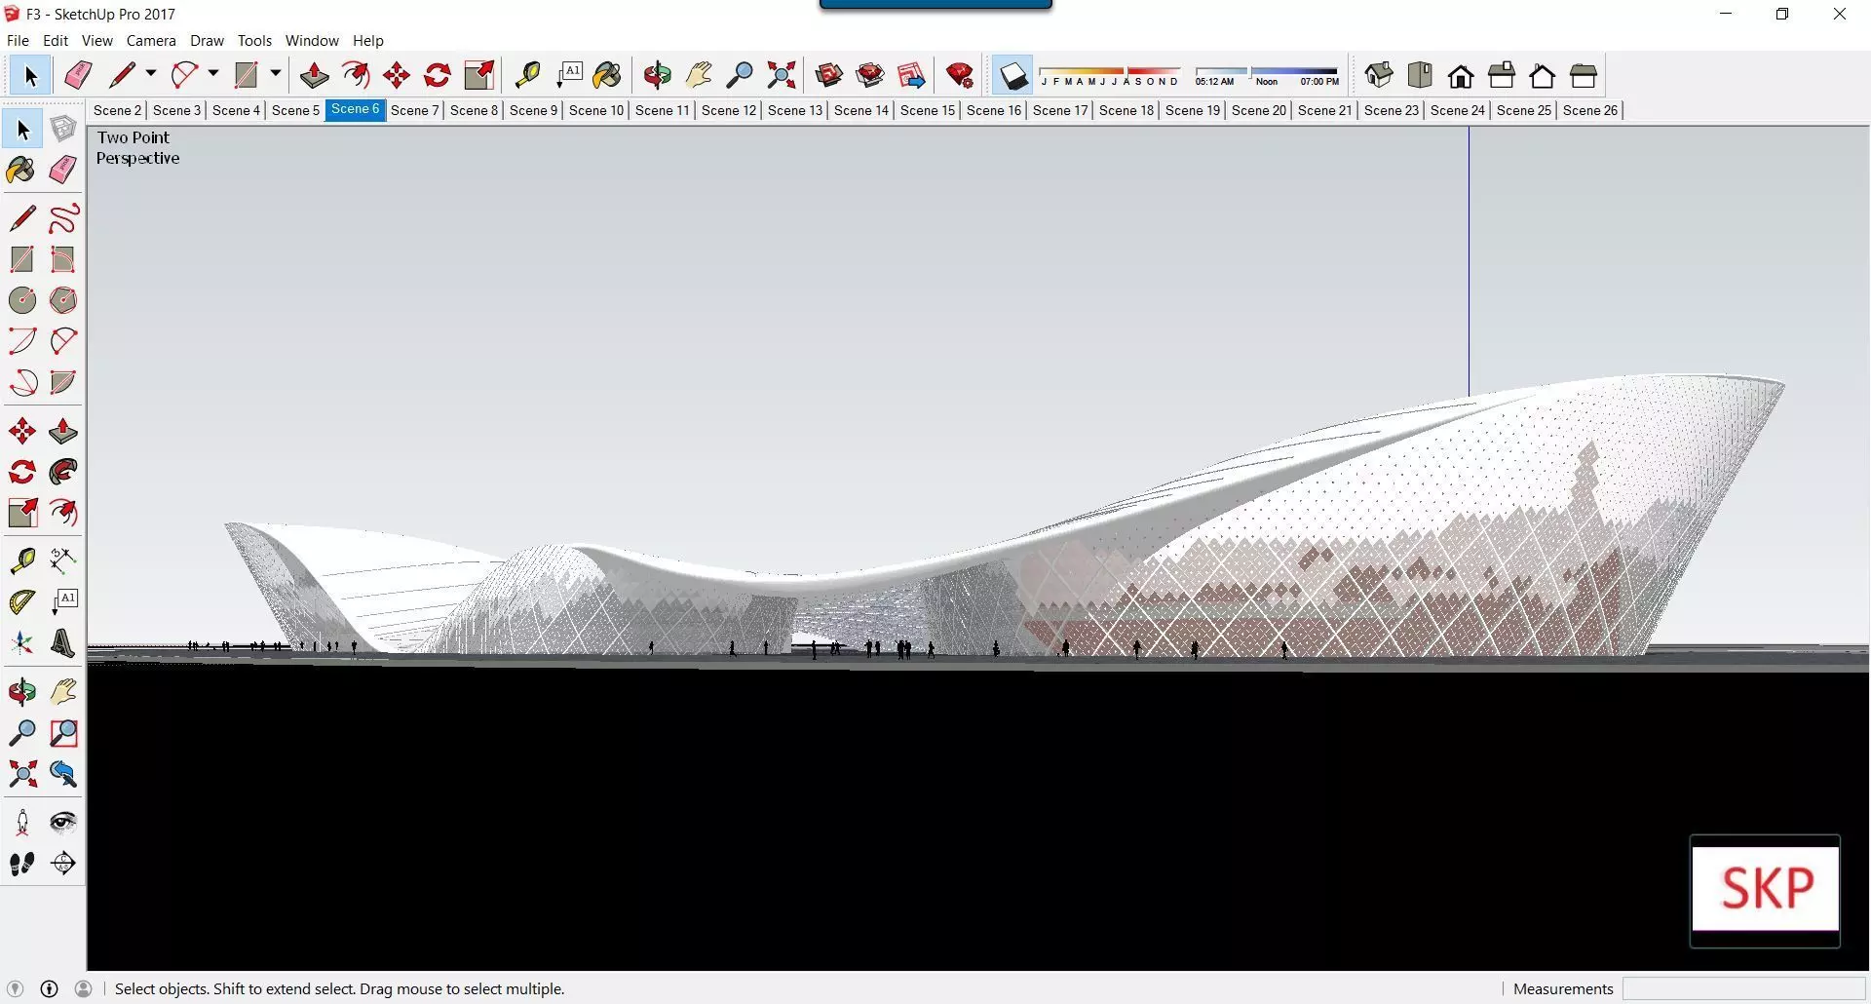Switch to Front standard view

pos(1461,75)
